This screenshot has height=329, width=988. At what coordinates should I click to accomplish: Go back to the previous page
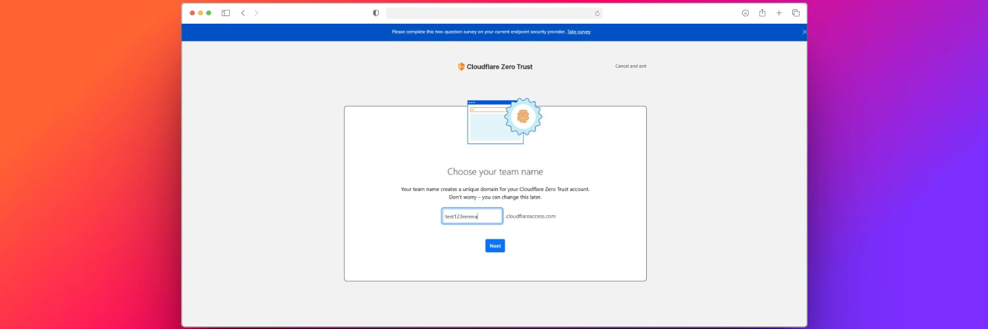[243, 13]
